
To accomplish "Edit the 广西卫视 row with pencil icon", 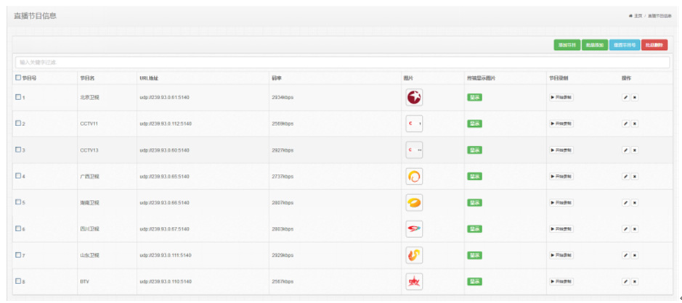I will [625, 176].
